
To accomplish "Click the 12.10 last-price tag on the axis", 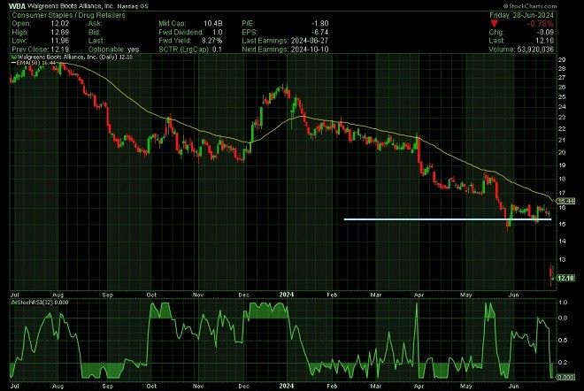I will 565,278.
